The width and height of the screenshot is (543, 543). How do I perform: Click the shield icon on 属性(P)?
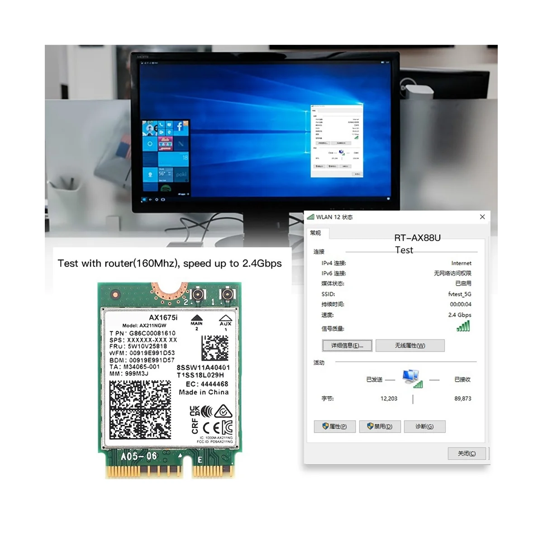[x=325, y=426]
